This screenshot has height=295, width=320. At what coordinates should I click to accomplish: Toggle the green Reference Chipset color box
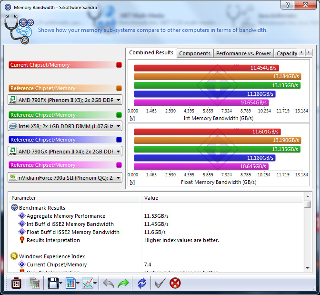(x=119, y=115)
